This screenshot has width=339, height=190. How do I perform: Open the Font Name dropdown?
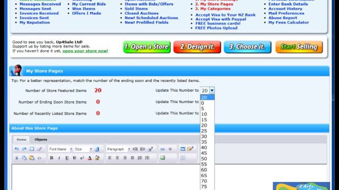point(61,149)
